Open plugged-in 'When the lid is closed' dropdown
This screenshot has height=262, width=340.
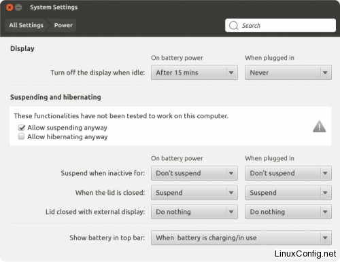[288, 193]
